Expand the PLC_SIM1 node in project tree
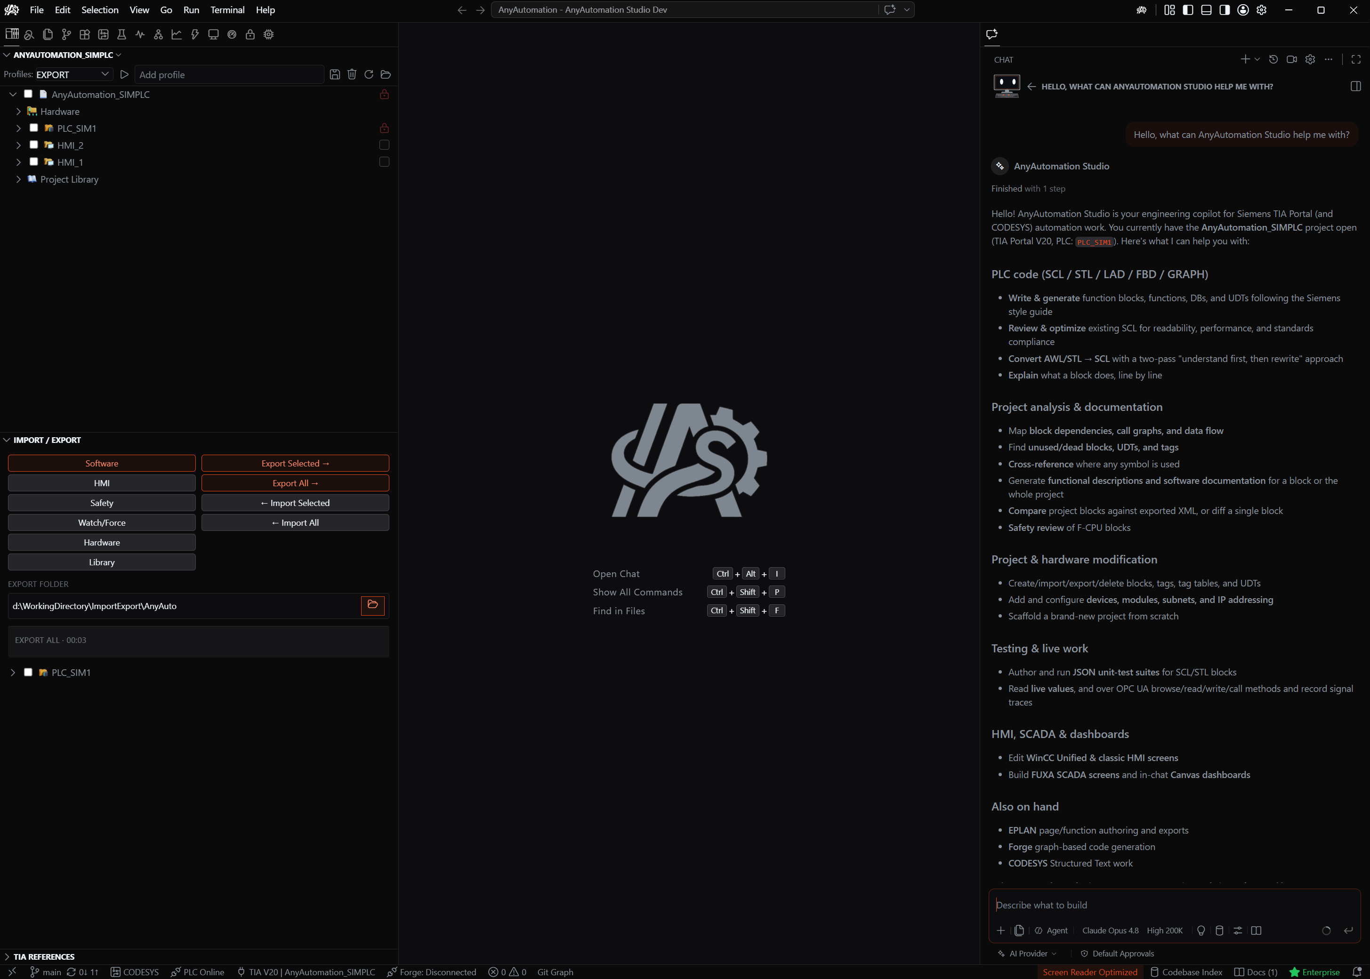This screenshot has height=979, width=1370. click(18, 128)
